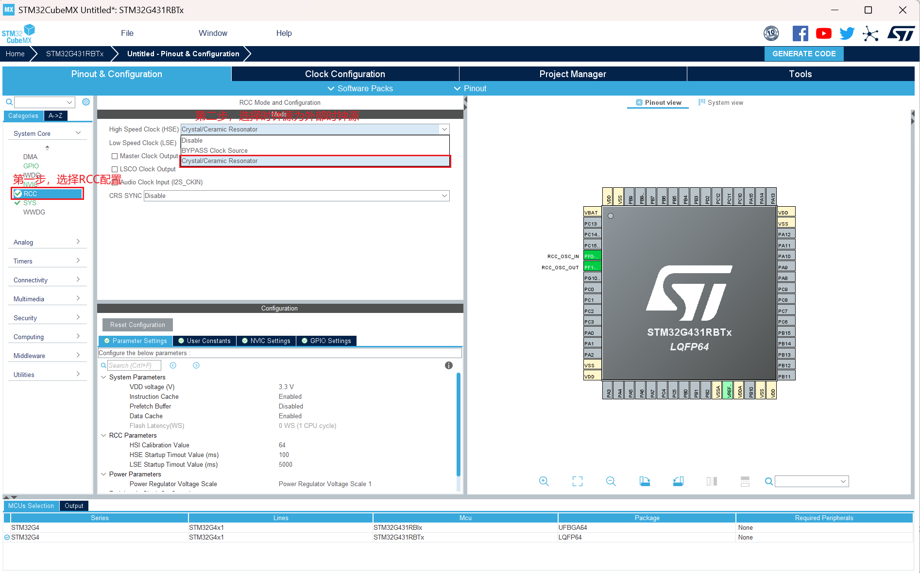Switch to Tools tab

coord(801,74)
